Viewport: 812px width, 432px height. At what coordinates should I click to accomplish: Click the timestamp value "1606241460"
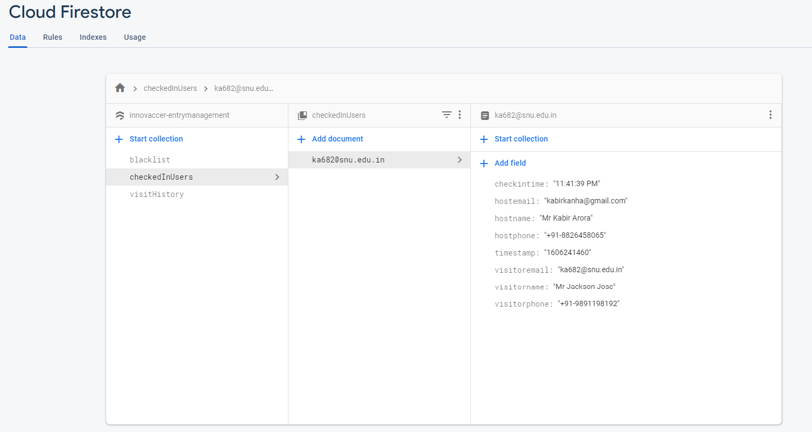coord(567,252)
